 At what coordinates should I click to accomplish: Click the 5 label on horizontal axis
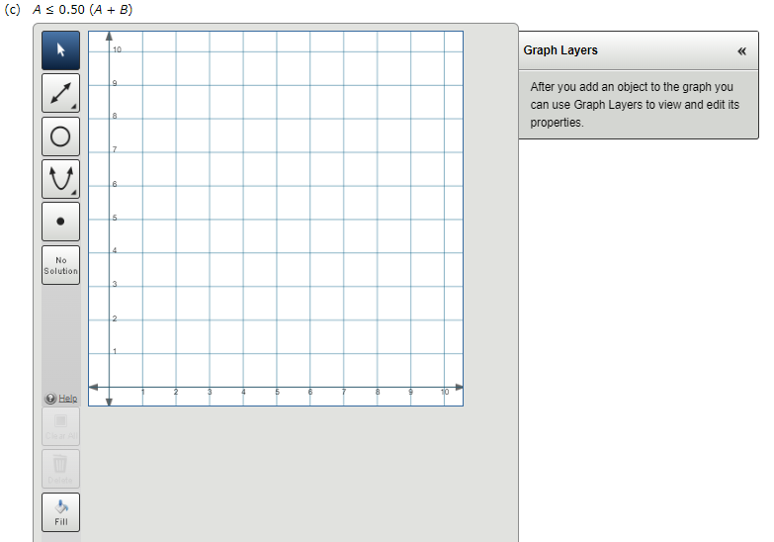point(277,392)
